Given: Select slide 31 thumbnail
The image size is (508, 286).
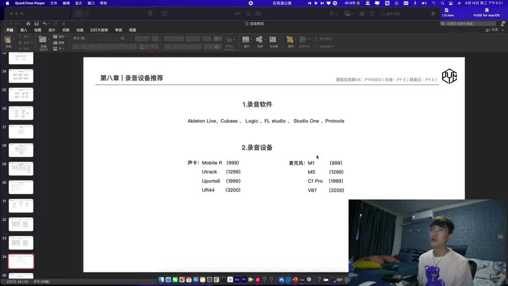Looking at the screenshot, I should (21, 206).
